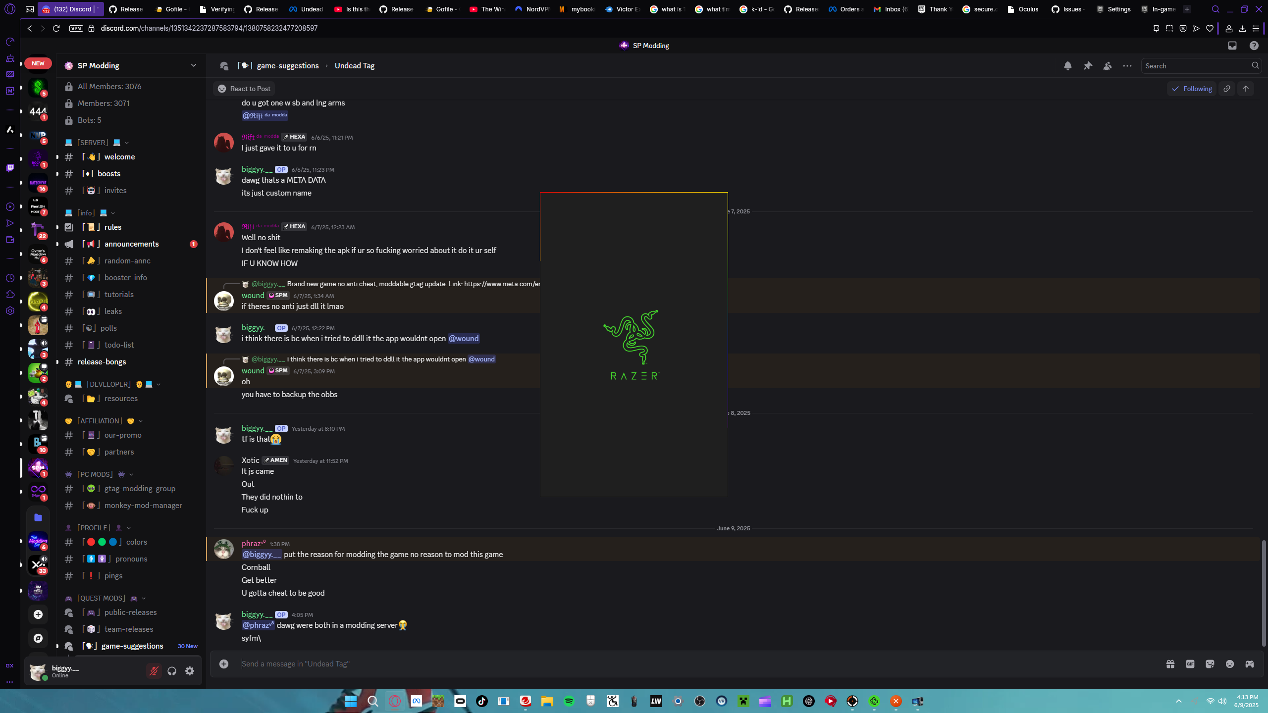Click game-suggestions breadcrumb link
The width and height of the screenshot is (1268, 713).
[287, 66]
